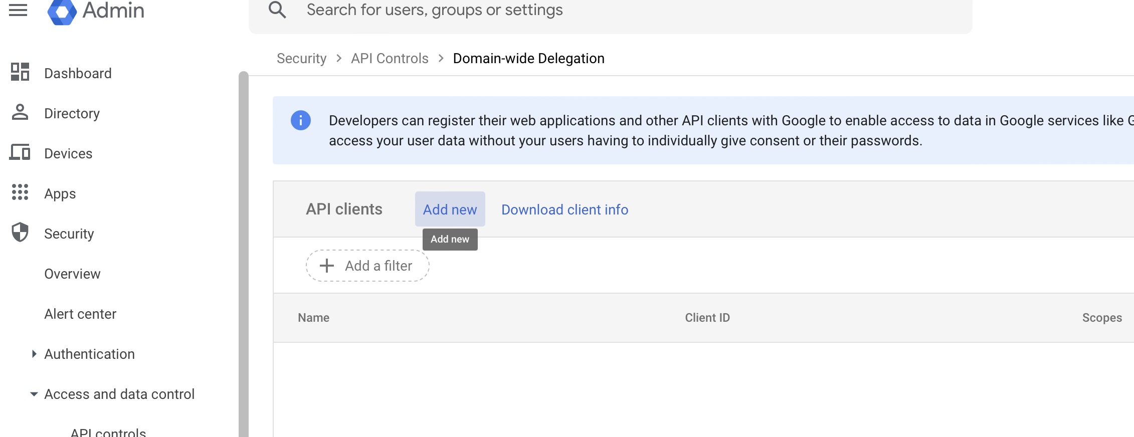Click Add new API client button

450,209
